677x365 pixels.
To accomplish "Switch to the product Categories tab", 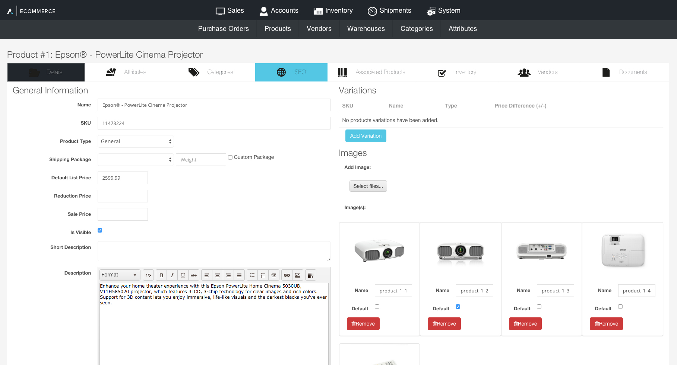I will [x=211, y=72].
